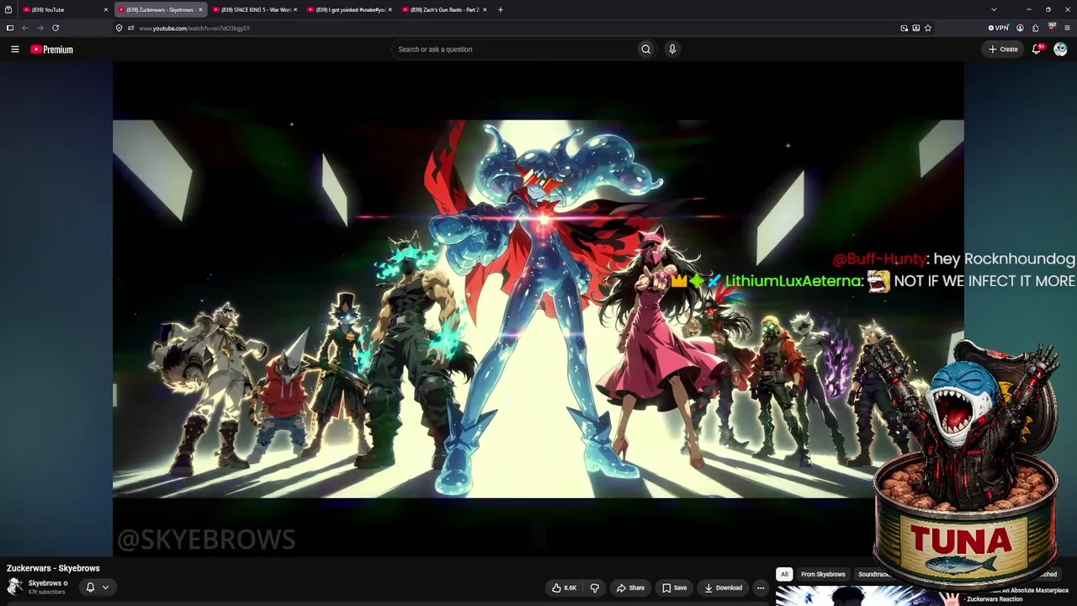The image size is (1077, 606).
Task: Close the Zach's Gun Rants tab
Action: [x=485, y=9]
